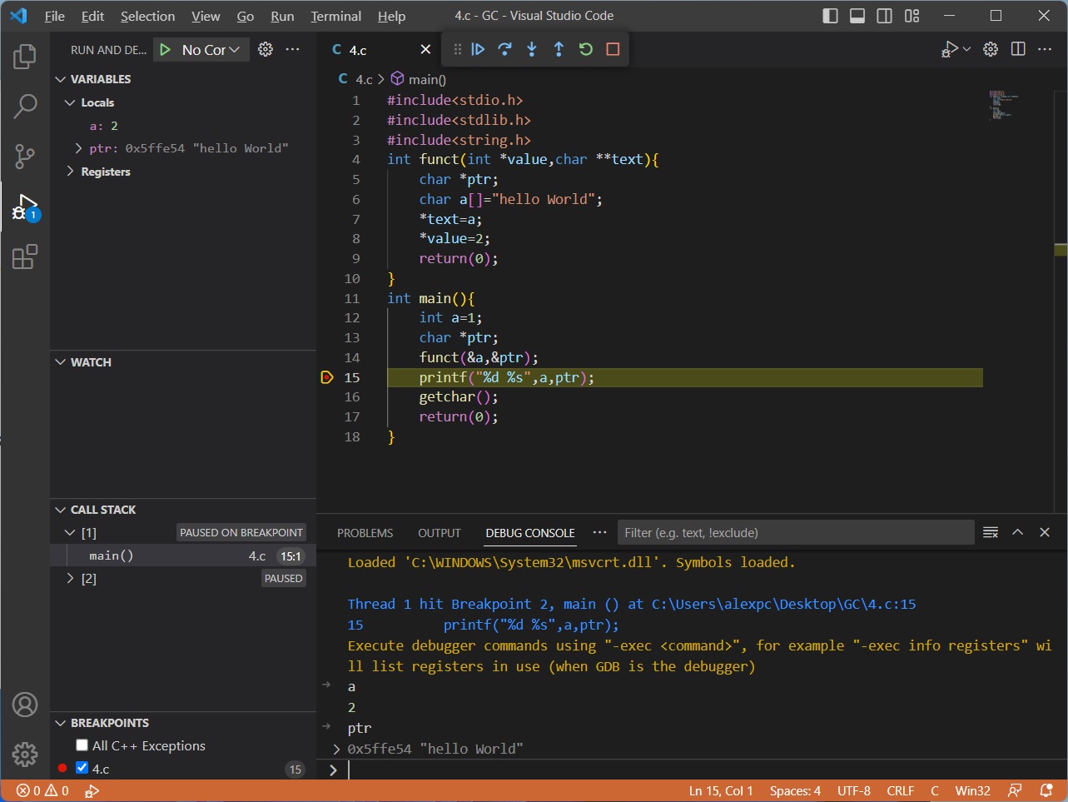Open the Source Control view

point(25,156)
